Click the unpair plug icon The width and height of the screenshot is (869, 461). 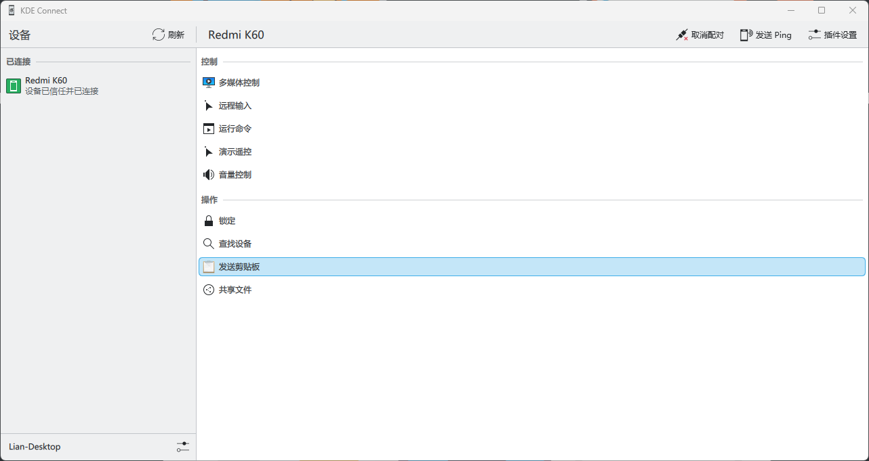(x=682, y=35)
